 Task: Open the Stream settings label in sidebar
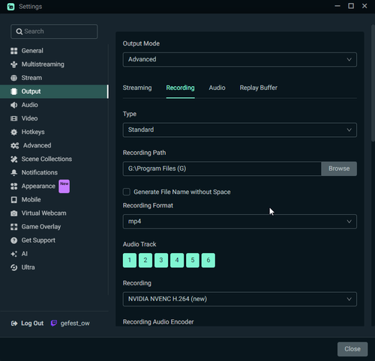(31, 78)
